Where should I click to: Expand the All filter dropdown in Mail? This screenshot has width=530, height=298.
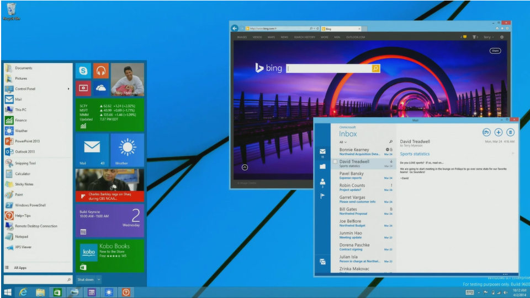pos(343,142)
